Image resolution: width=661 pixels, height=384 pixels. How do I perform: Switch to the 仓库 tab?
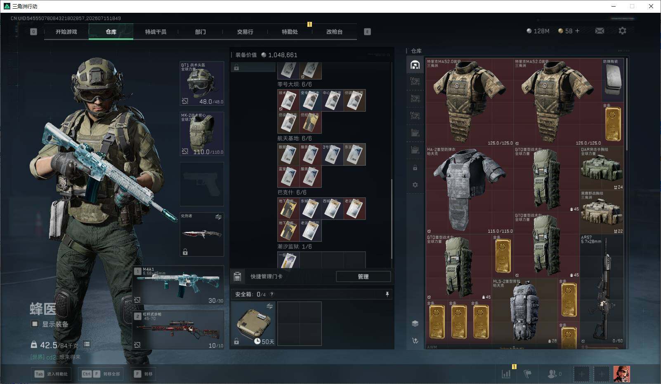pos(111,32)
